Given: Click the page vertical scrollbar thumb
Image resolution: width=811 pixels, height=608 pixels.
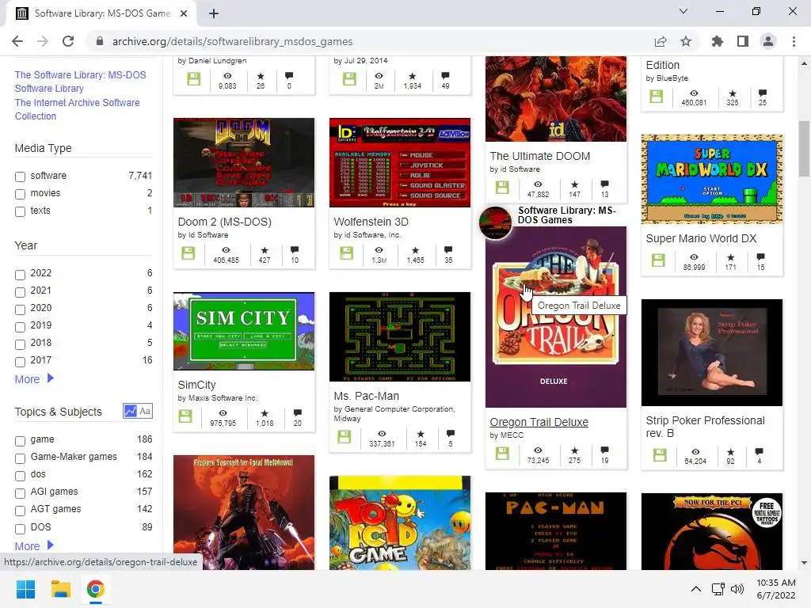Looking at the screenshot, I should point(804,149).
